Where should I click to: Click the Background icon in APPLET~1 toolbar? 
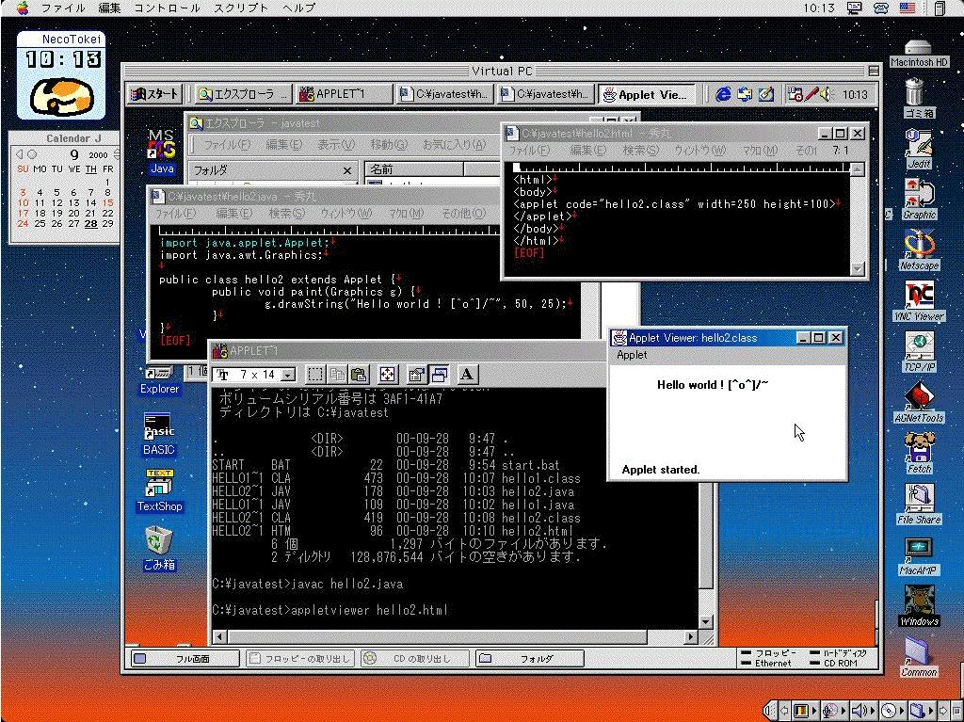tap(439, 374)
